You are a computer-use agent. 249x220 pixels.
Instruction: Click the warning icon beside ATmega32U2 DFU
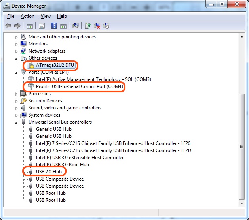[x=31, y=65]
